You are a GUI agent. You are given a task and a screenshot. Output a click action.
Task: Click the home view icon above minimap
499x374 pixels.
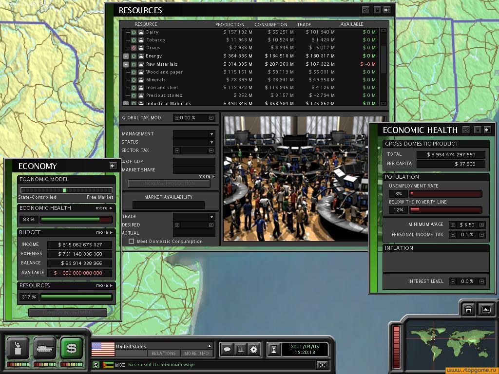[x=468, y=310]
